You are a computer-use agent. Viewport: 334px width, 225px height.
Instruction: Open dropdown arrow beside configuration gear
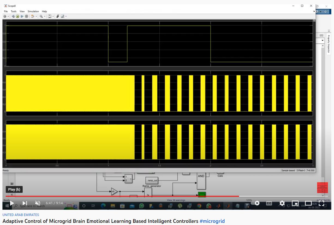8,17
